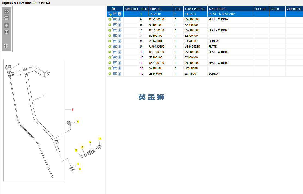303x194 pixels.
Task: Open info for item 8 SCREW 2314F001
Action: (x=120, y=41)
